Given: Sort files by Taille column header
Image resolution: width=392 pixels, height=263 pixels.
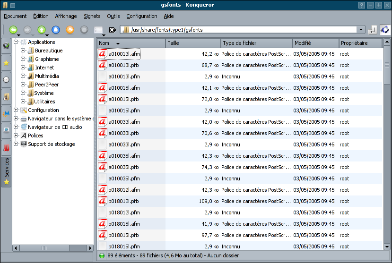Looking at the screenshot, I should click(192, 43).
